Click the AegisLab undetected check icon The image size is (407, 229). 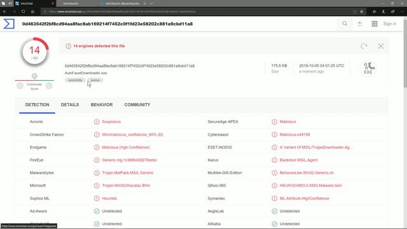pyautogui.click(x=274, y=211)
